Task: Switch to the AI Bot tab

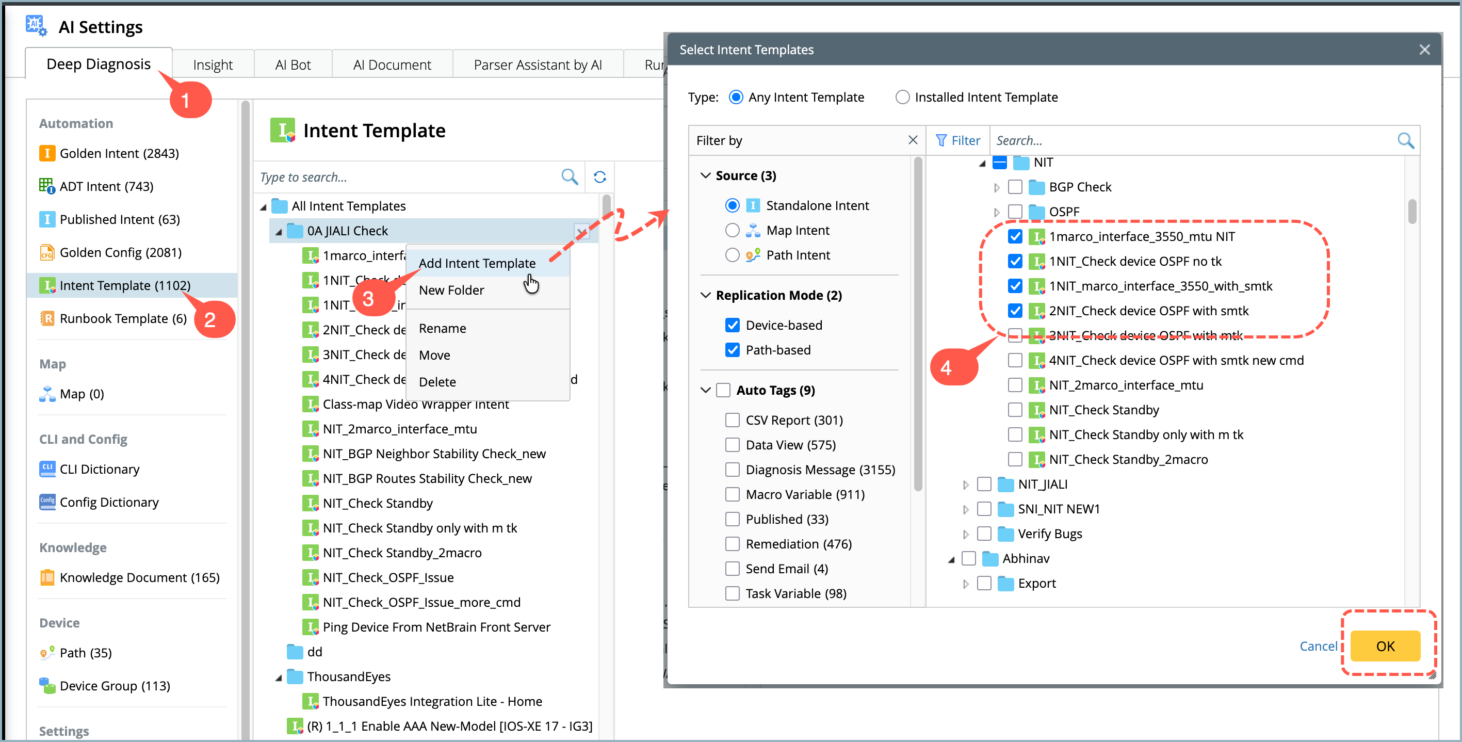Action: point(293,64)
